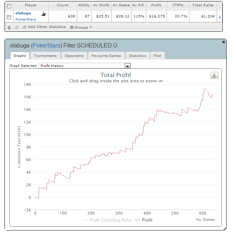This screenshot has width=237, height=234.
Task: Click the refresh icon next to the trash
Action: [17, 27]
